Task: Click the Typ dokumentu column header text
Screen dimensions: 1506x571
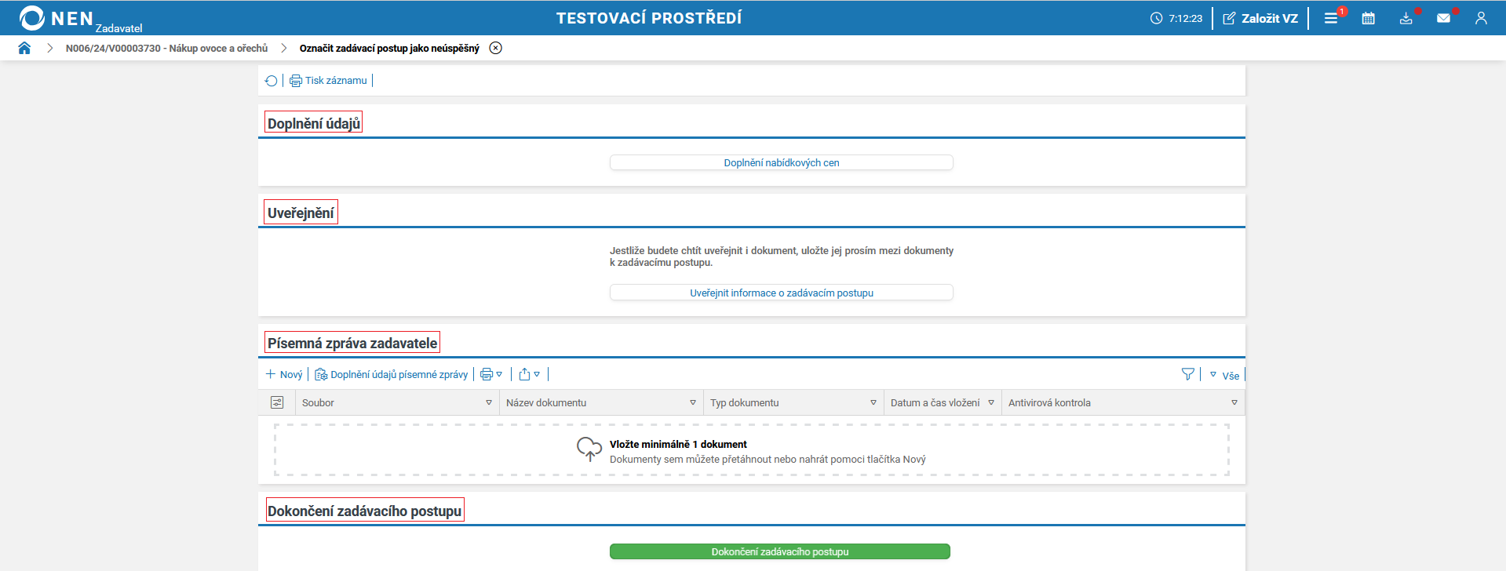Action: [x=745, y=402]
